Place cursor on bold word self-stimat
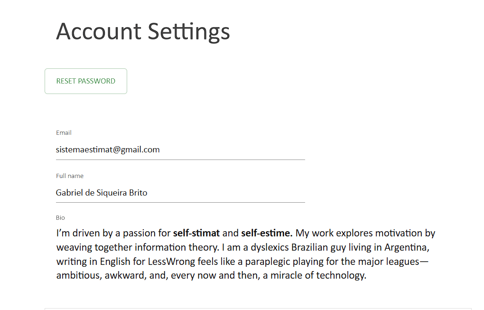484x310 pixels. (196, 233)
